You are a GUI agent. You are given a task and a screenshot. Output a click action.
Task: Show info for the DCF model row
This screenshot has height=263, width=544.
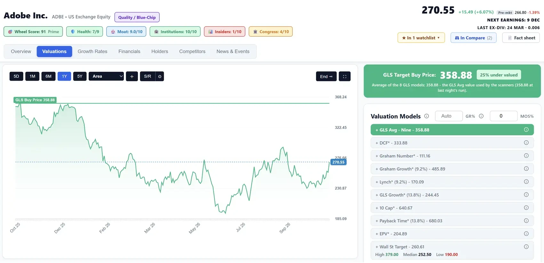click(x=526, y=143)
